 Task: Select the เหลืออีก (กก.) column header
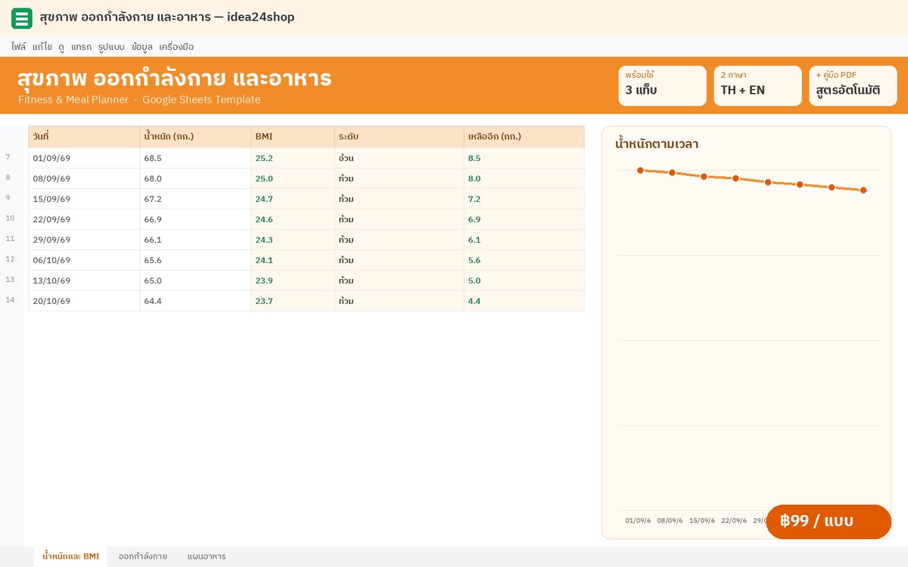tap(524, 137)
